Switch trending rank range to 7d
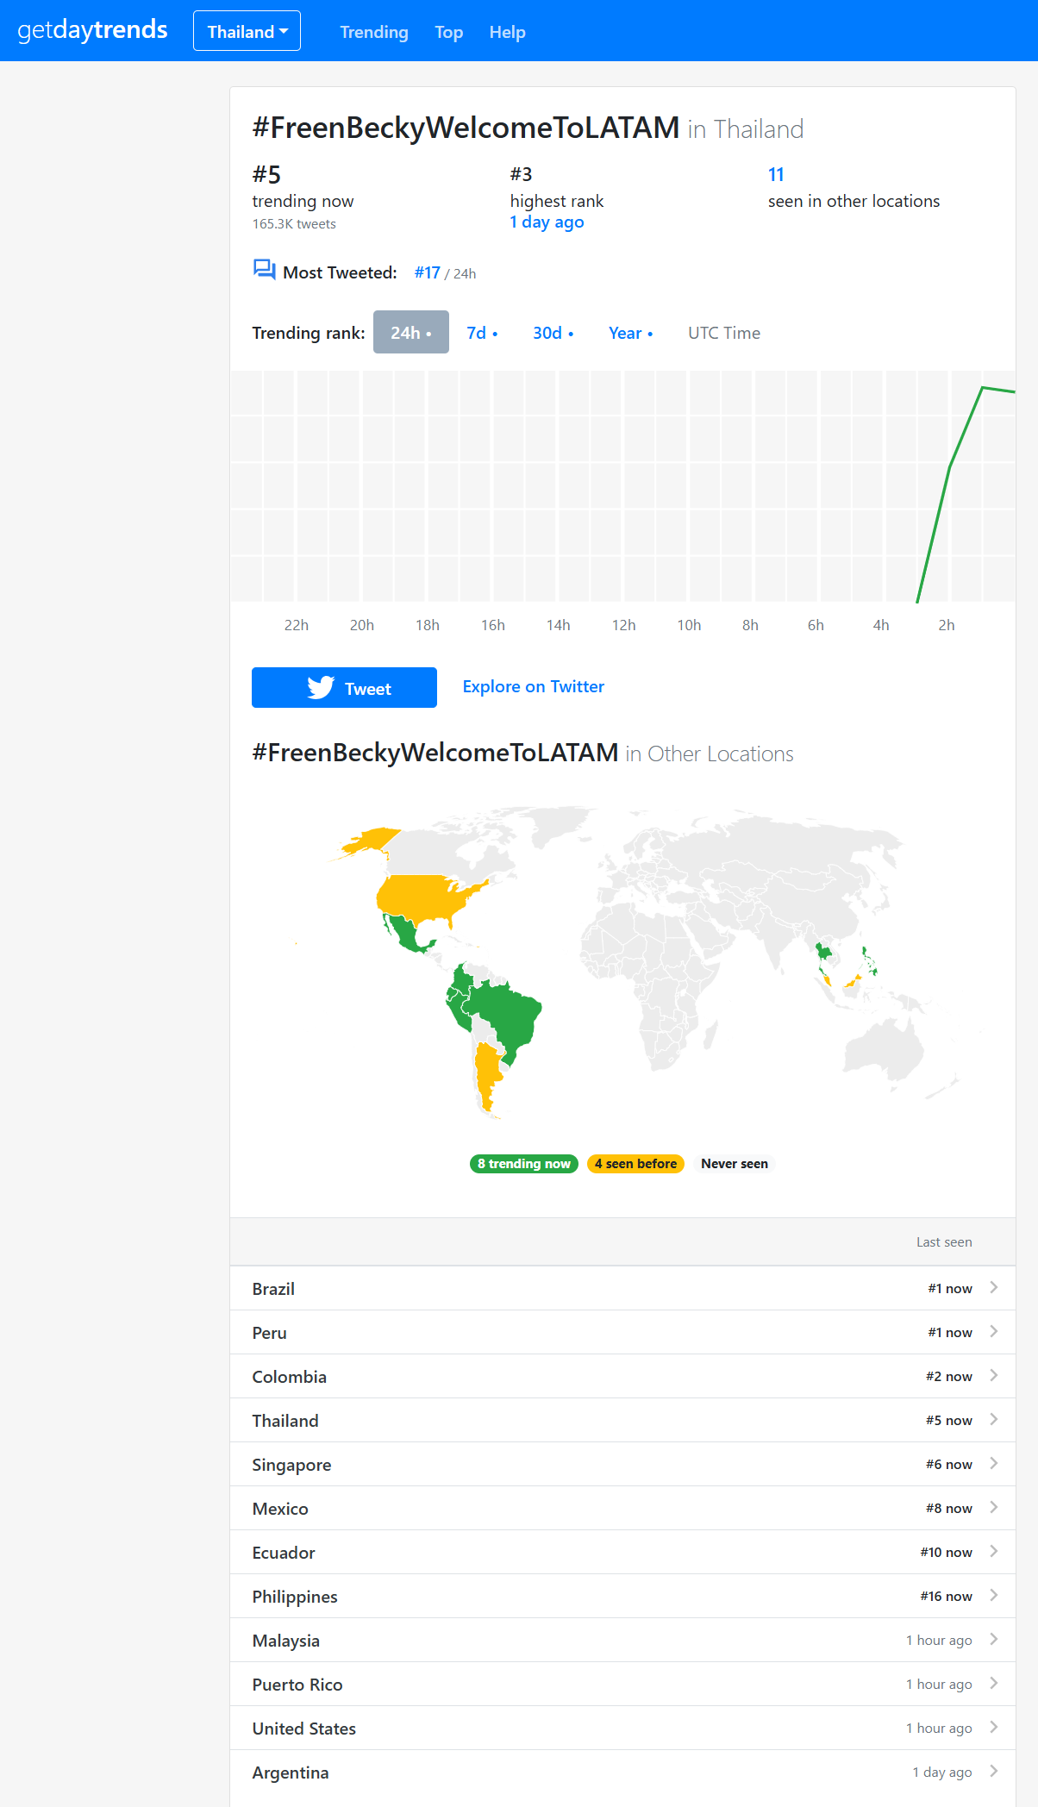The width and height of the screenshot is (1038, 1807). [482, 333]
